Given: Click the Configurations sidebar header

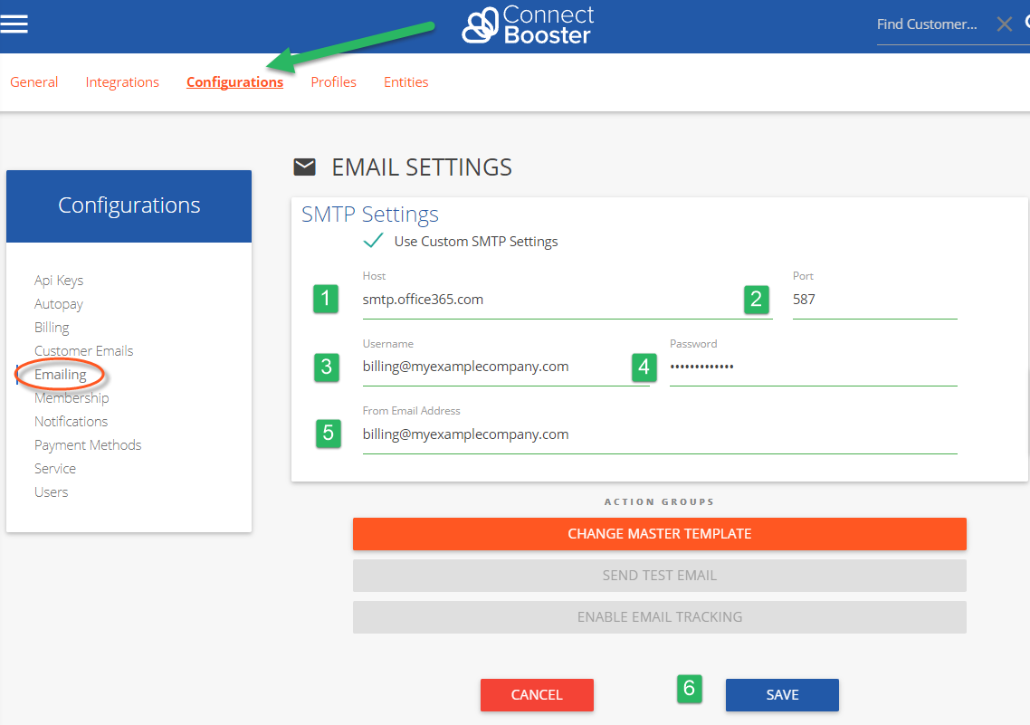Looking at the screenshot, I should (x=129, y=206).
